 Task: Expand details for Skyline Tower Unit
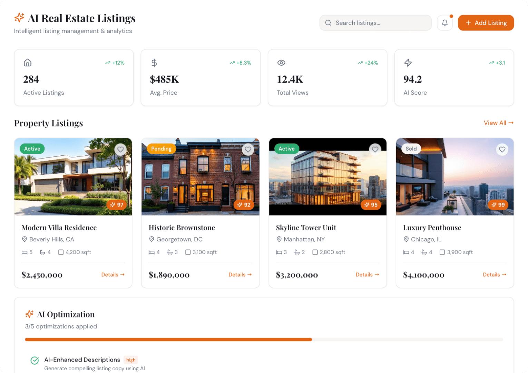367,275
